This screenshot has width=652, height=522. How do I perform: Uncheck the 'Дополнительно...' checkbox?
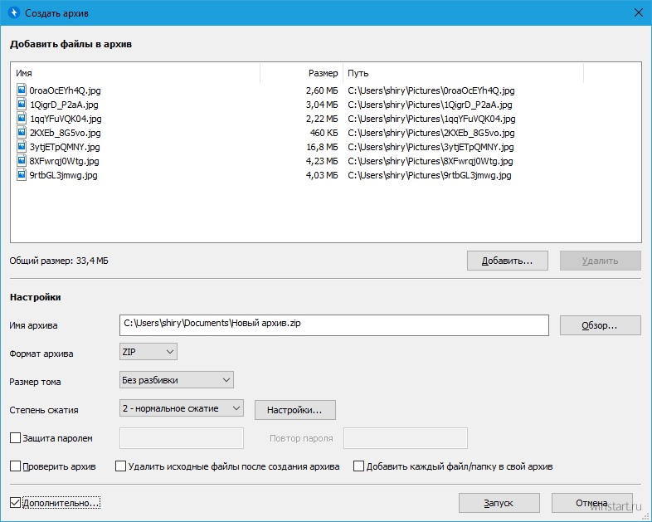[15, 503]
